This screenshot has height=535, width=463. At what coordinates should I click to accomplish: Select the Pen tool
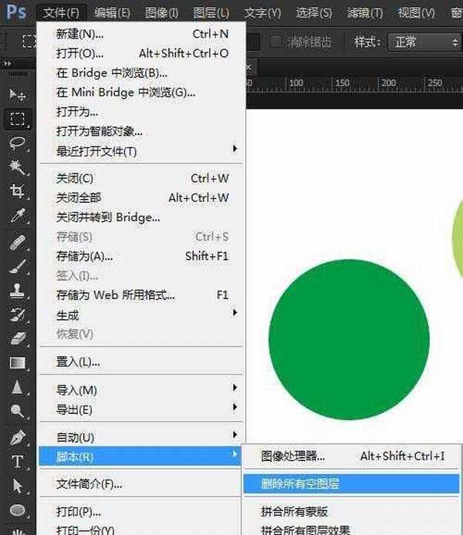[x=17, y=438]
